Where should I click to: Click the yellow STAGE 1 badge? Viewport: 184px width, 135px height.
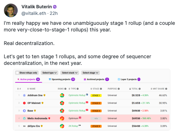coord(96,95)
